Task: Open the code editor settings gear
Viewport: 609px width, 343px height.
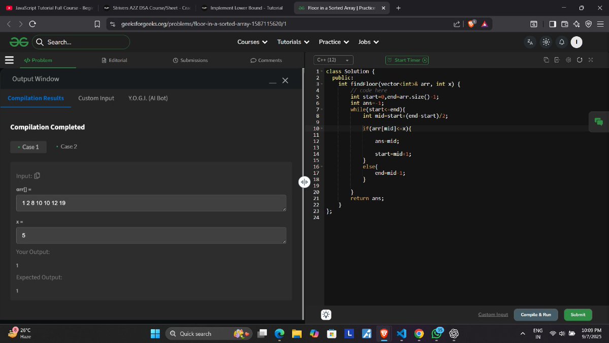Action: click(568, 59)
